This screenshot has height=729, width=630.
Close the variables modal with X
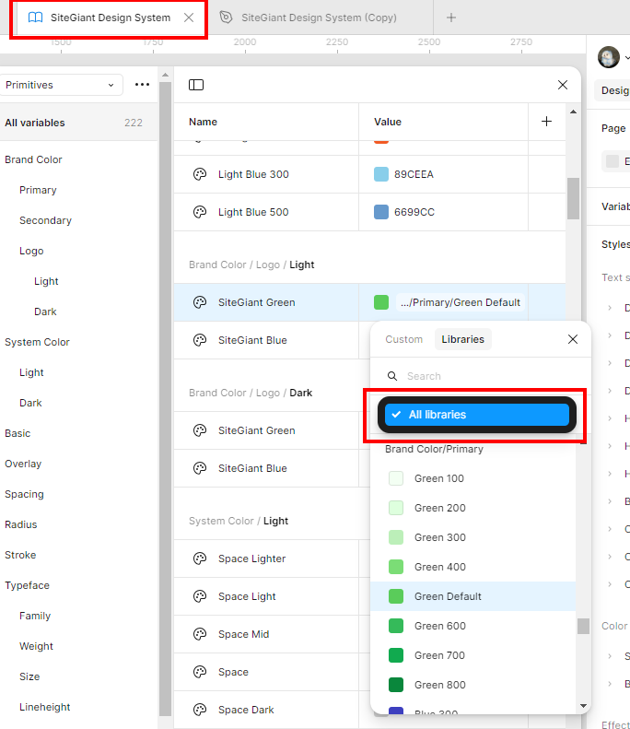click(x=563, y=85)
